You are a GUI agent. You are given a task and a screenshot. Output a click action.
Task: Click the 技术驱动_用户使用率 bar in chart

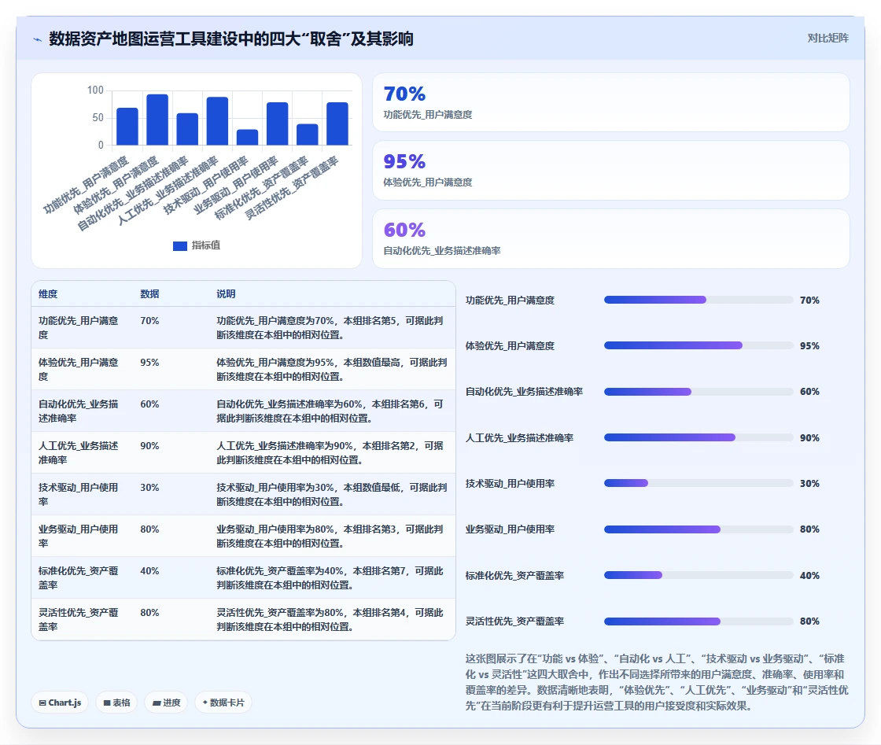coord(247,137)
